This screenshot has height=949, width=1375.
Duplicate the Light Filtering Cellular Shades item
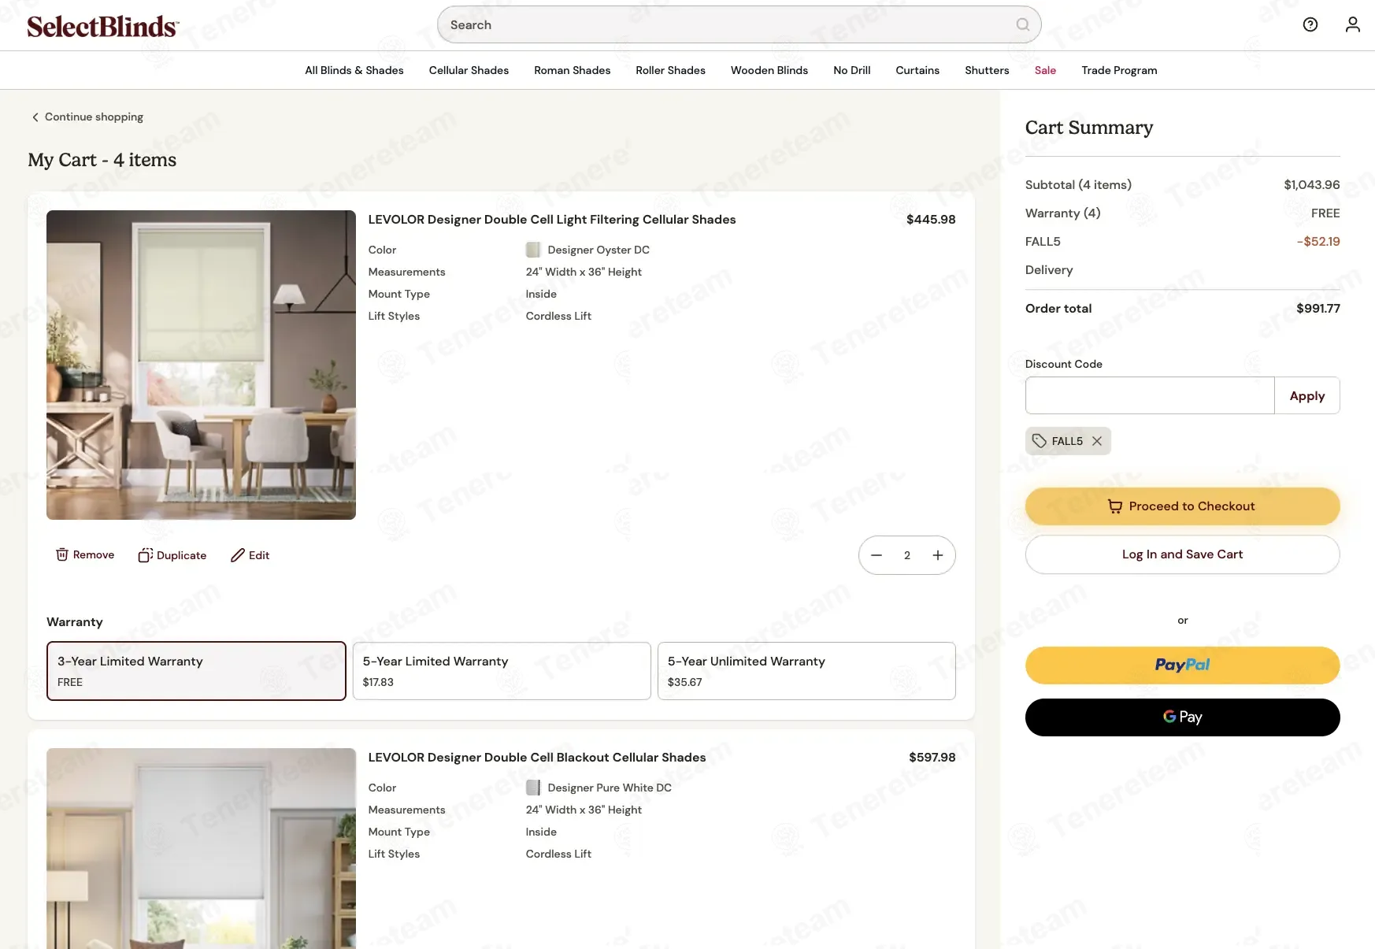(172, 555)
